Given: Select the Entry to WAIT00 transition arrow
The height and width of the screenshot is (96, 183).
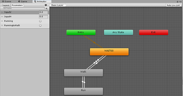Looking at the screenshot, I should pyautogui.click(x=94, y=42).
